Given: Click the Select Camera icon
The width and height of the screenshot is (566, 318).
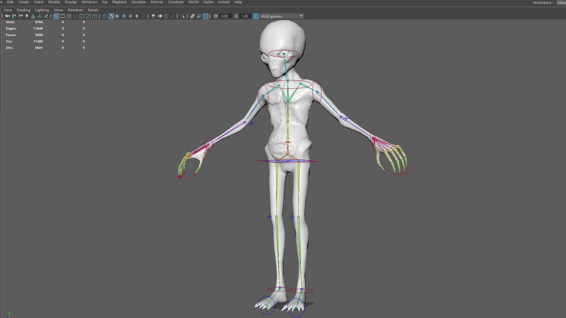Looking at the screenshot, I should click(7, 16).
